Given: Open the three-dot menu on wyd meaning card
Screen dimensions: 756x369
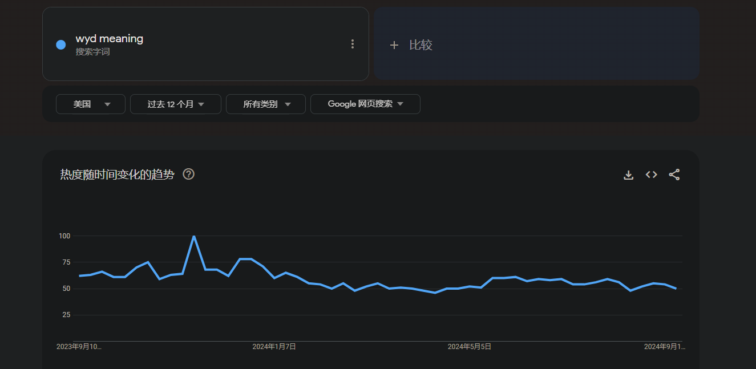Looking at the screenshot, I should pos(353,44).
